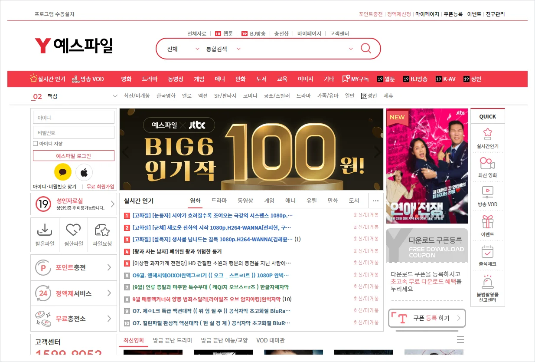Log in with the Kakao icon

coord(63,172)
